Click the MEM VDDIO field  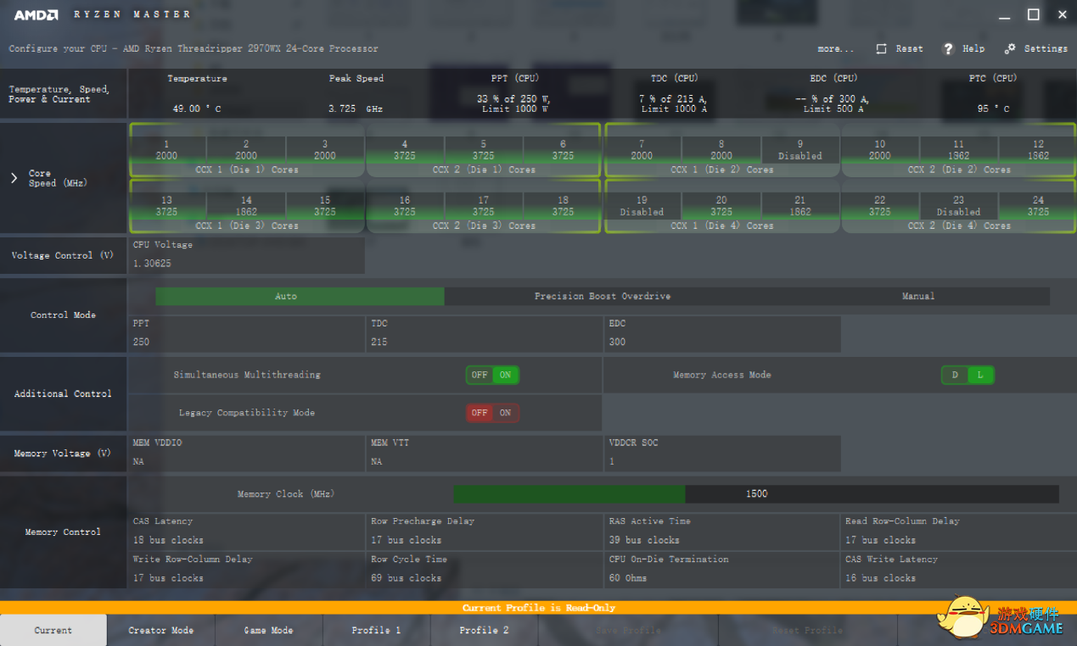point(247,454)
